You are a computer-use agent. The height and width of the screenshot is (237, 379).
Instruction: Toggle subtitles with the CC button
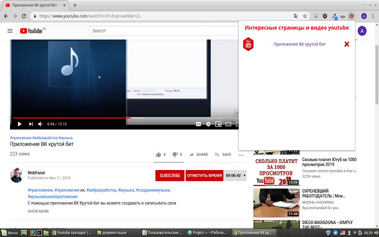click(x=198, y=124)
